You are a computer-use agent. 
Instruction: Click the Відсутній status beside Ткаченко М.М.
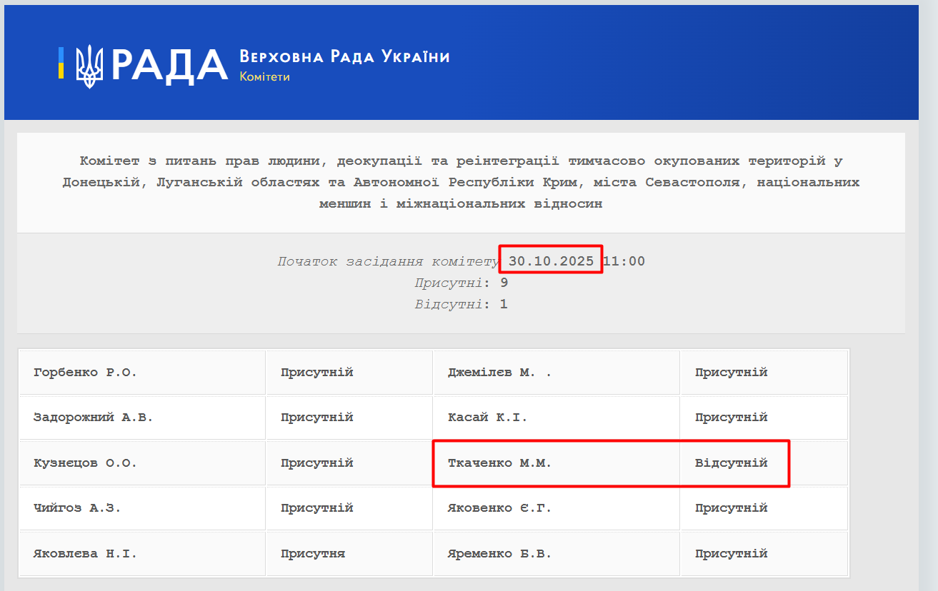click(x=732, y=463)
